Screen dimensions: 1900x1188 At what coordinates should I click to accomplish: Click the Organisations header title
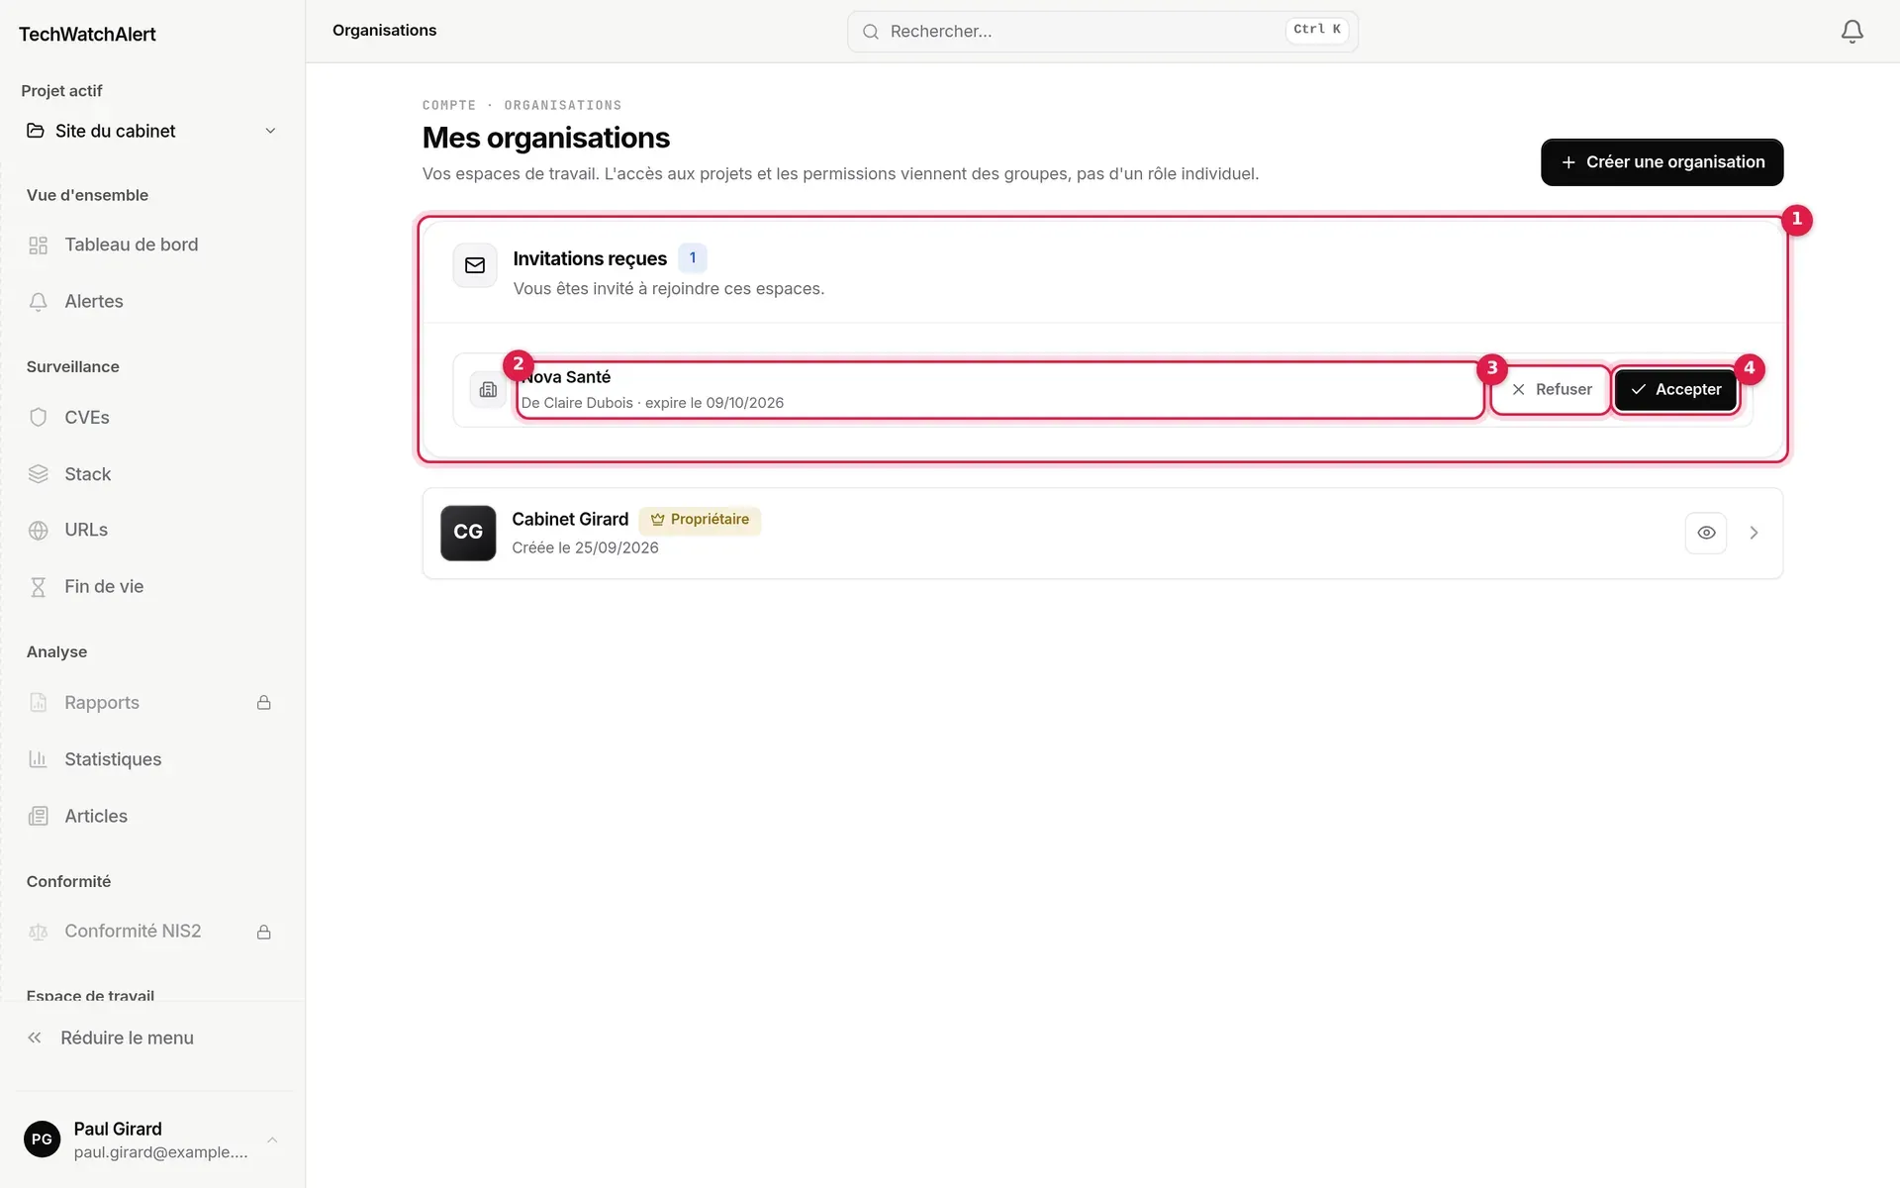384,31
